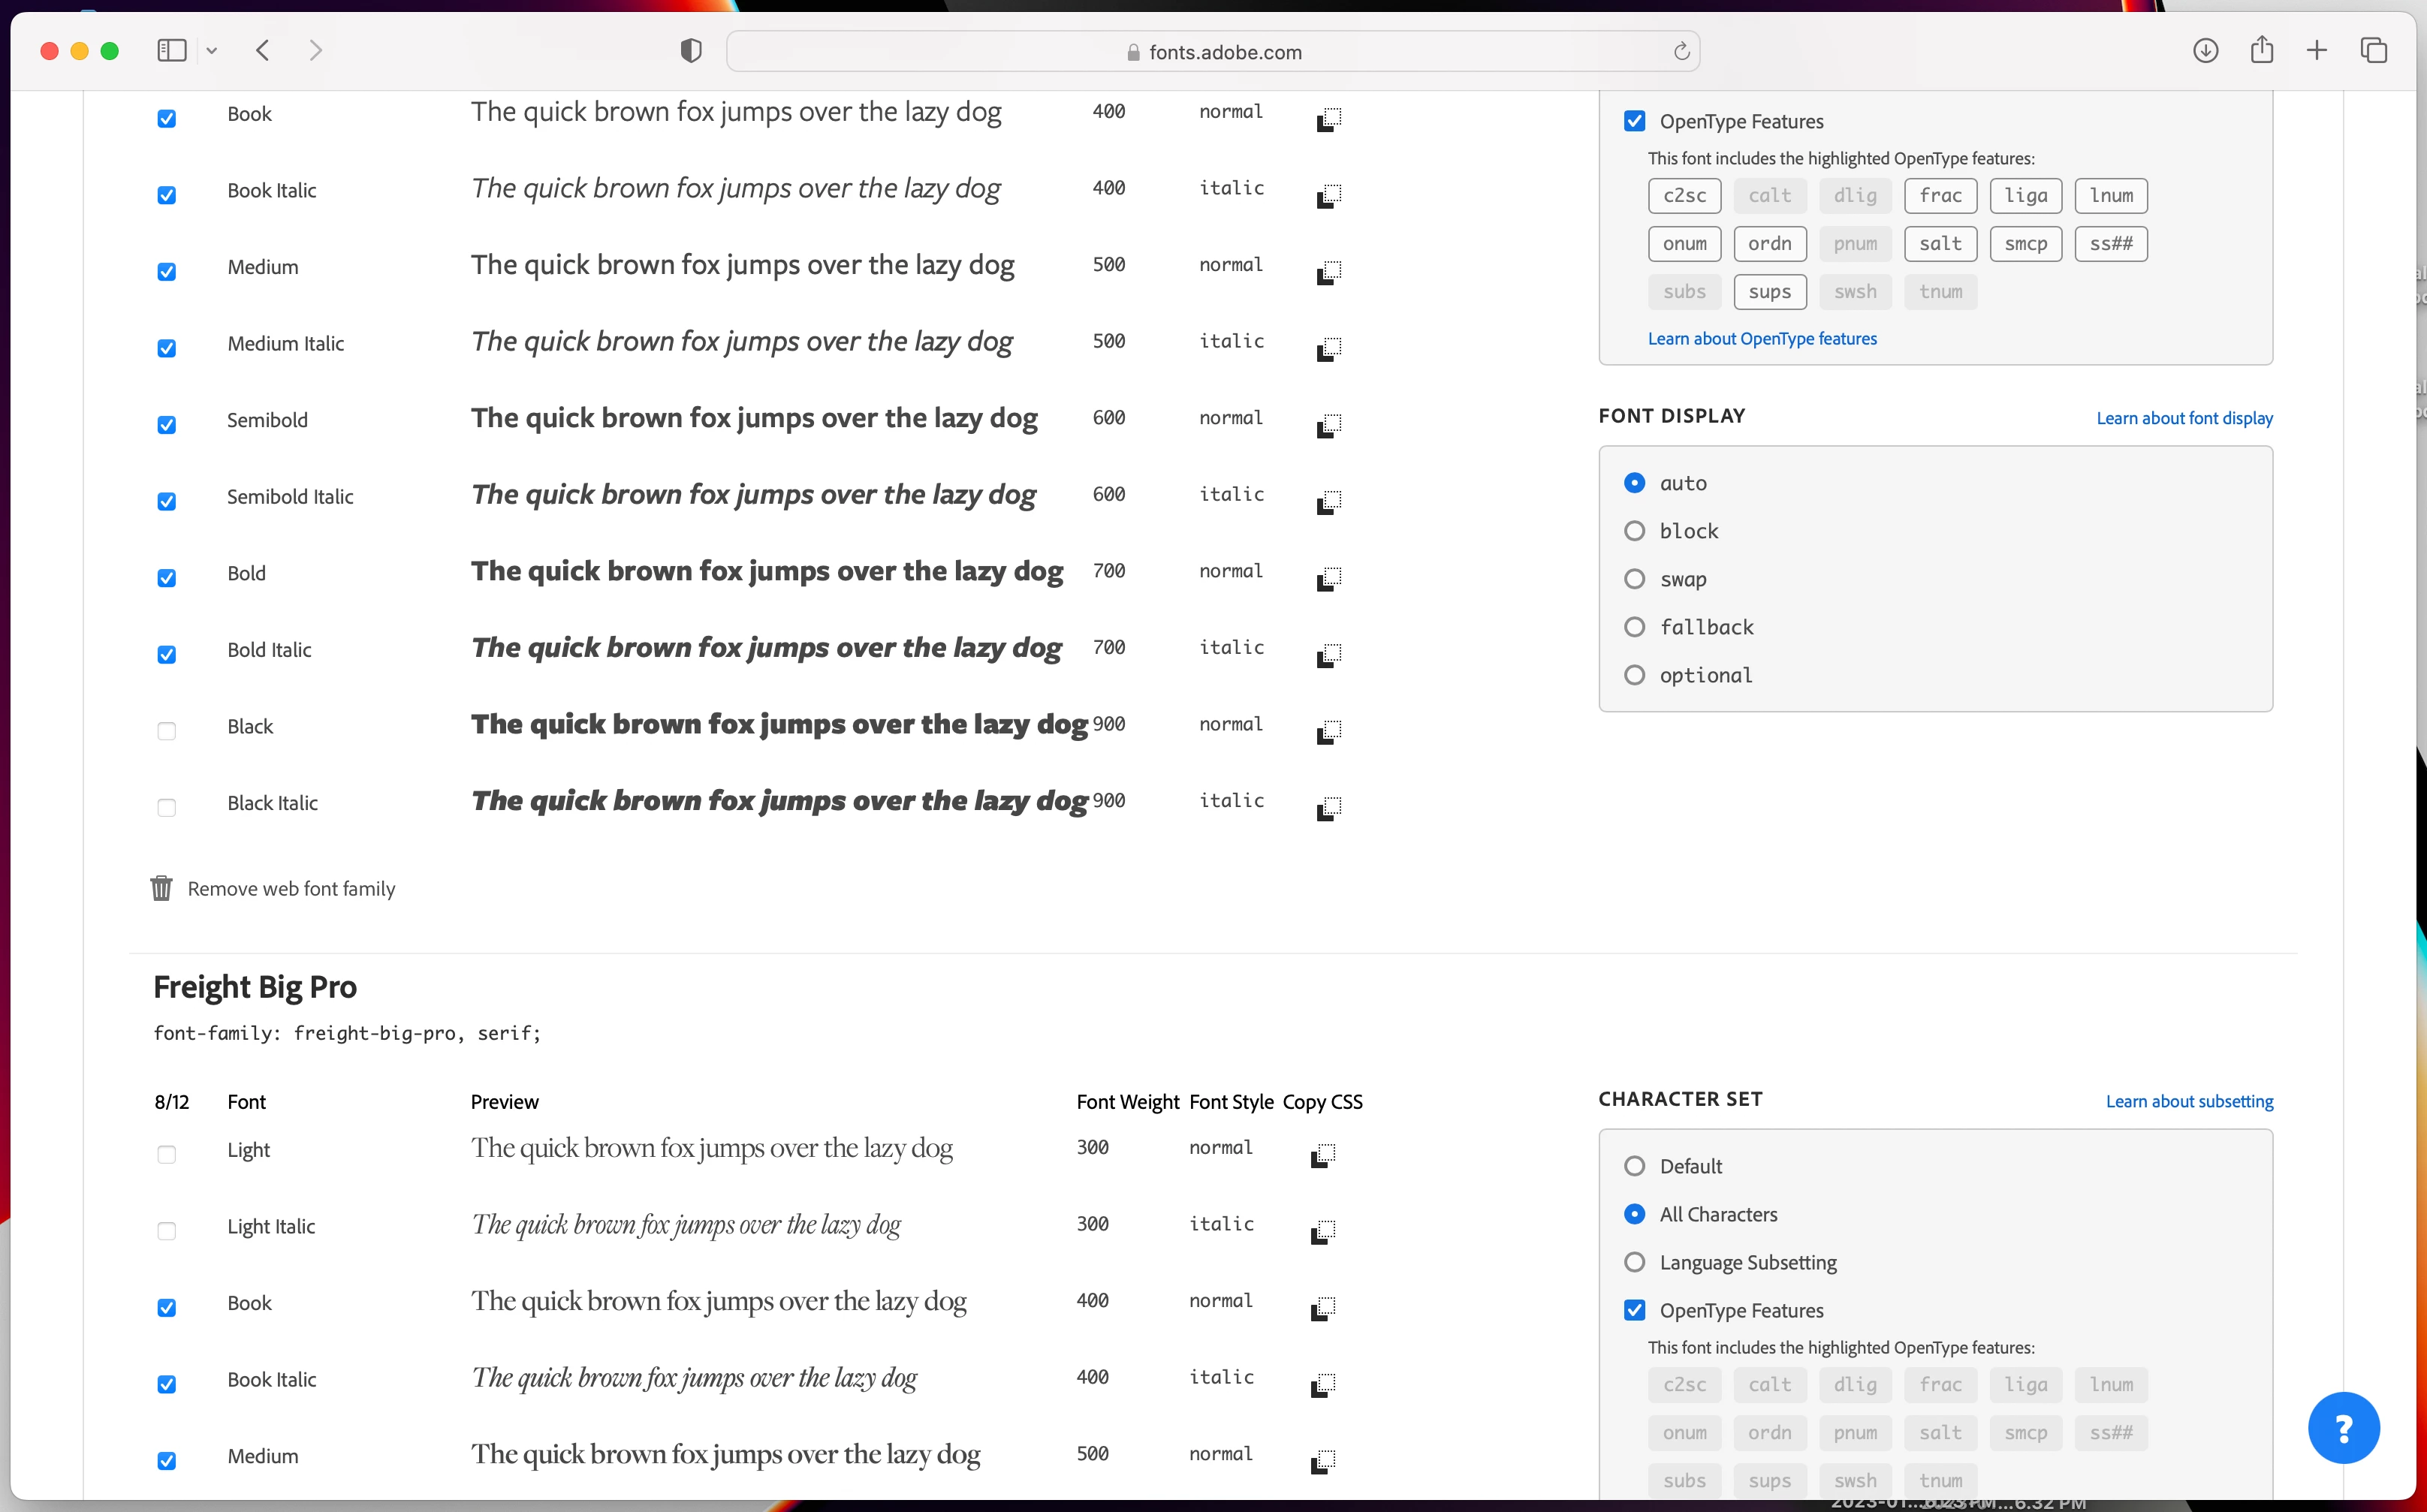Screen dimensions: 2427x1512
Task: Toggle the frac OpenType feature tag
Action: 1940,195
